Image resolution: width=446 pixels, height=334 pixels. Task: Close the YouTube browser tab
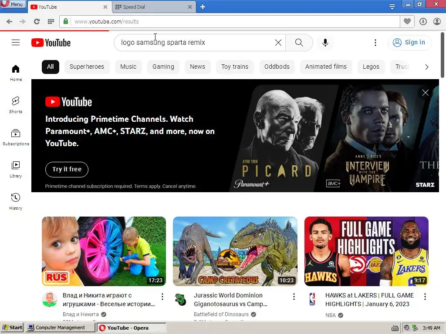click(x=105, y=7)
